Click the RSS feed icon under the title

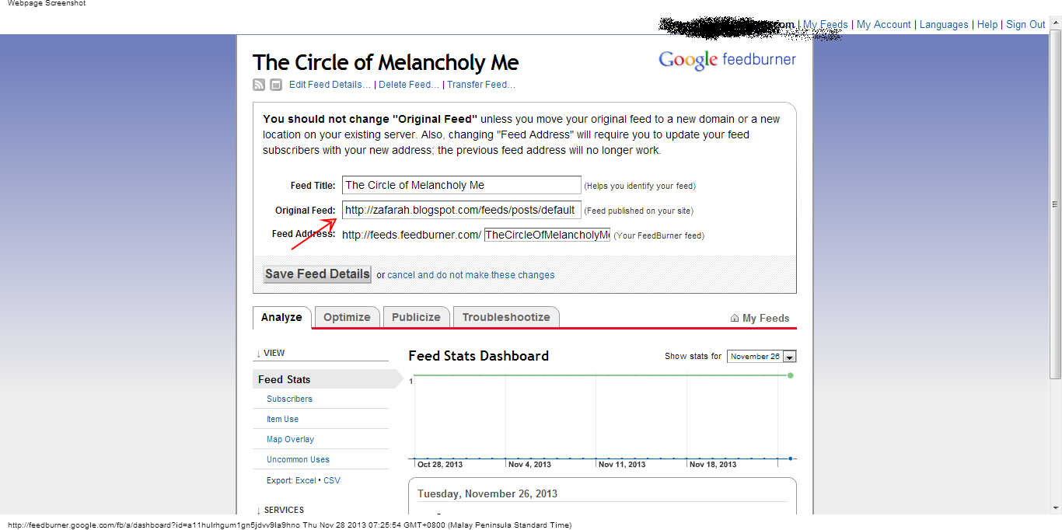[x=259, y=85]
